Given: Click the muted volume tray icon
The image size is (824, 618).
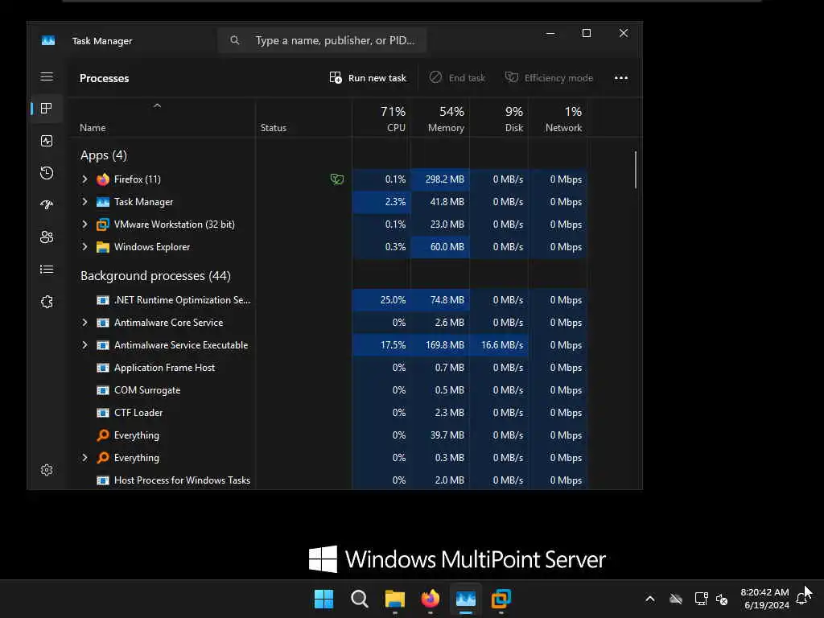Looking at the screenshot, I should point(722,599).
